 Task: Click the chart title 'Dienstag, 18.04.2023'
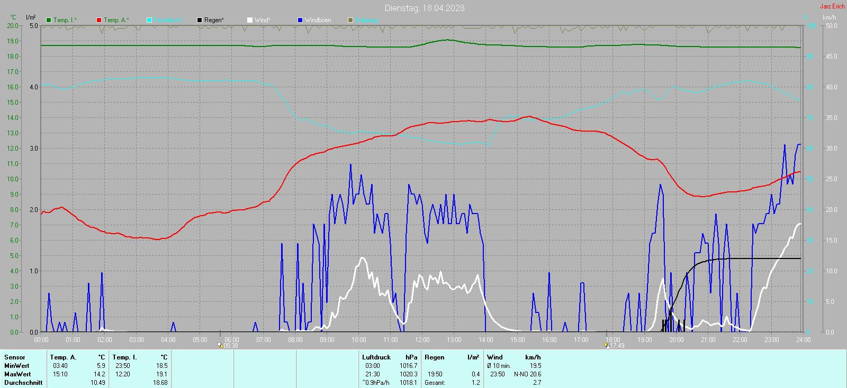425,8
